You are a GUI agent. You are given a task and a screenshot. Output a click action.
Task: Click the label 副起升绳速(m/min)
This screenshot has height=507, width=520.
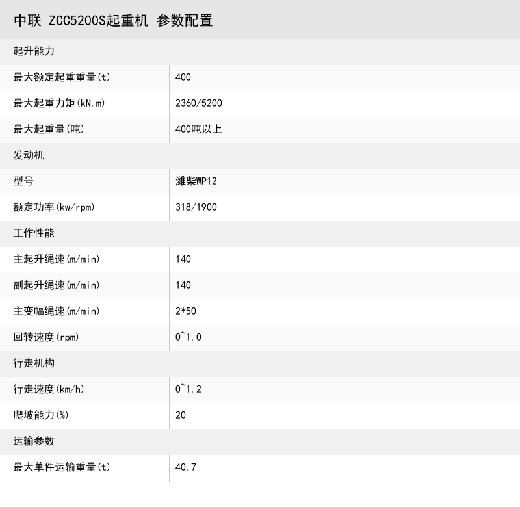(57, 285)
